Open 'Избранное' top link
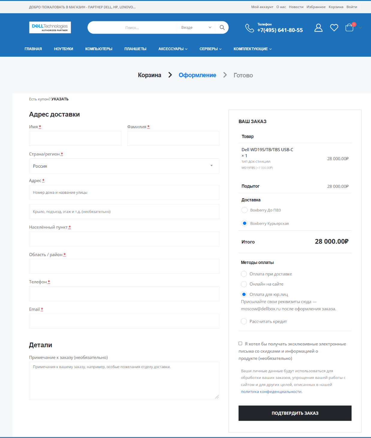Viewport: 371px width, 438px height. pyautogui.click(x=316, y=7)
